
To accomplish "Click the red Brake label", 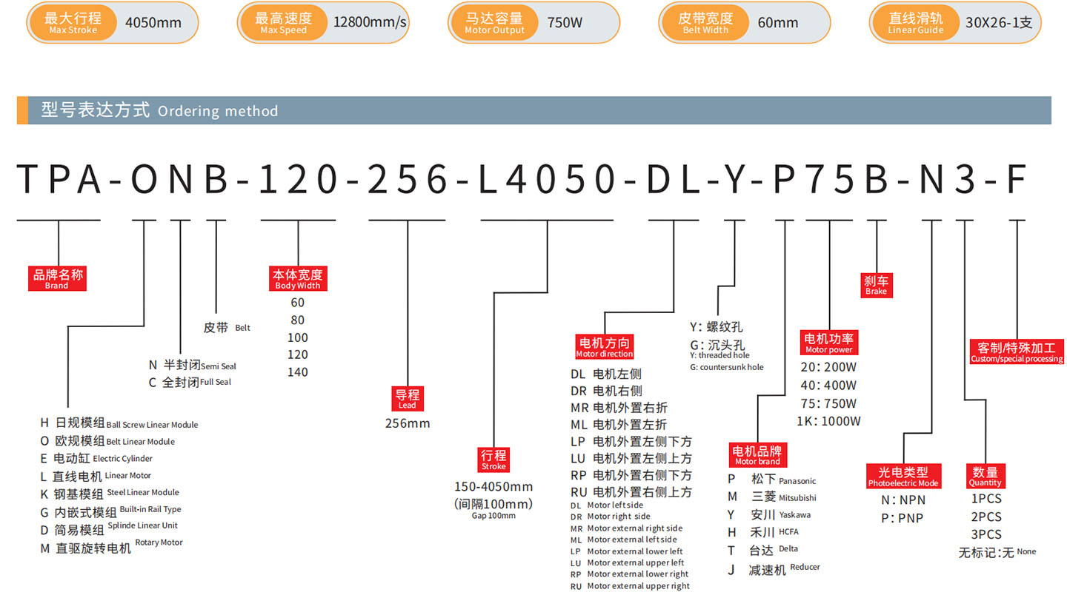I will tap(876, 285).
